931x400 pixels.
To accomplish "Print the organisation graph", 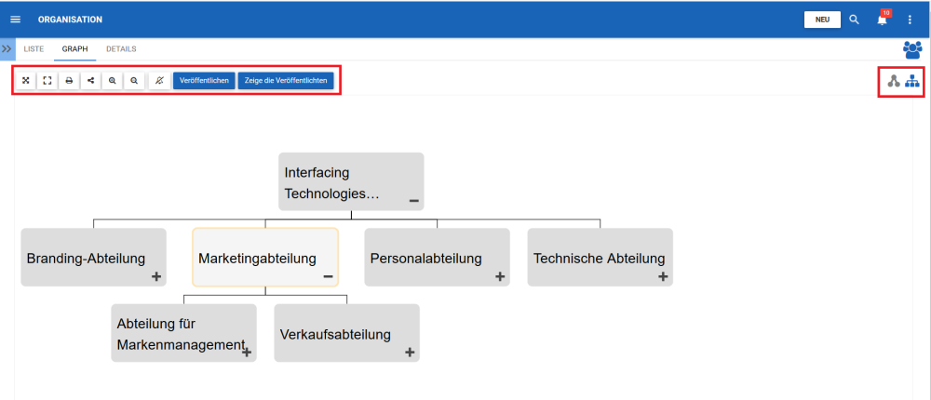I will pyautogui.click(x=69, y=81).
